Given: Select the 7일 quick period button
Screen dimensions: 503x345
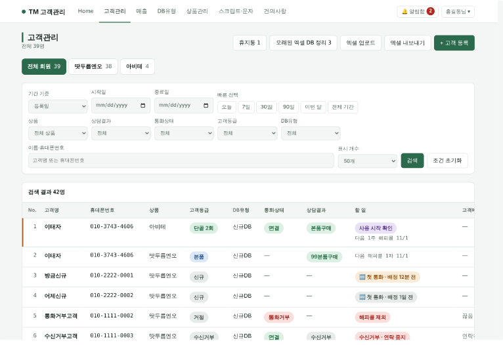Looking at the screenshot, I should (246, 107).
